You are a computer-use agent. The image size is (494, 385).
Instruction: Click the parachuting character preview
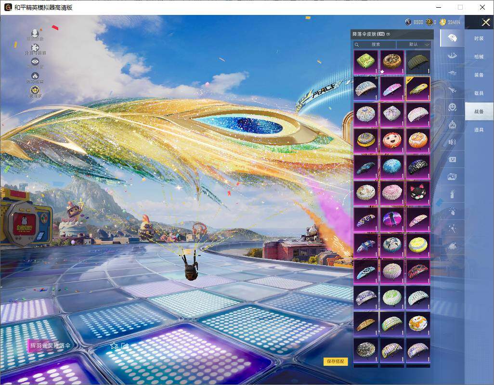191,266
